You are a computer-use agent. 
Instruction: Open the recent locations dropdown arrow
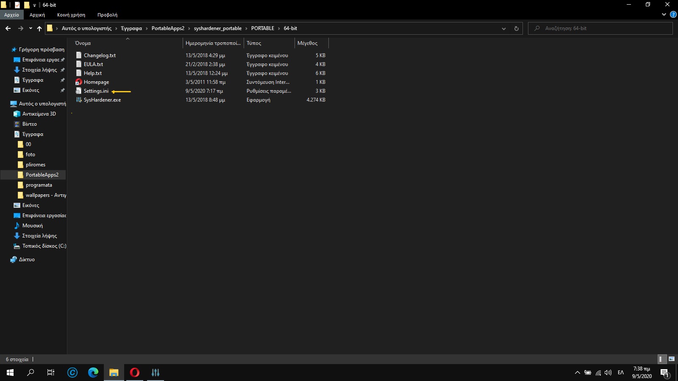(31, 28)
